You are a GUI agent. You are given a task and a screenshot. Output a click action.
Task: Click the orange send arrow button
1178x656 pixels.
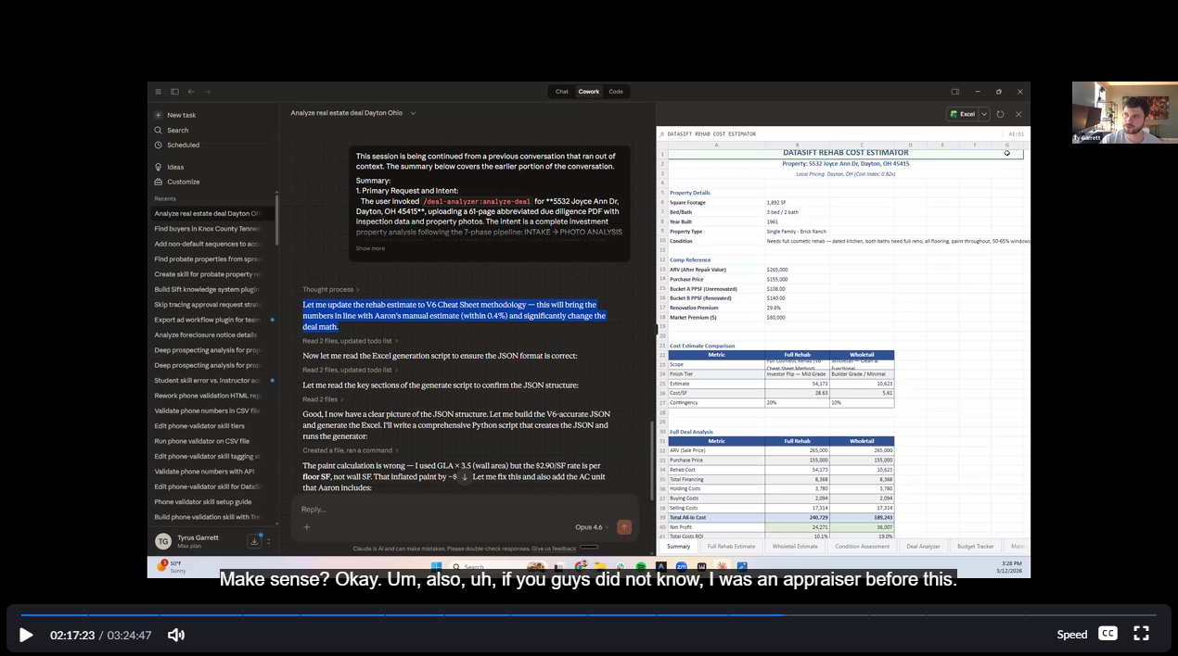[624, 527]
